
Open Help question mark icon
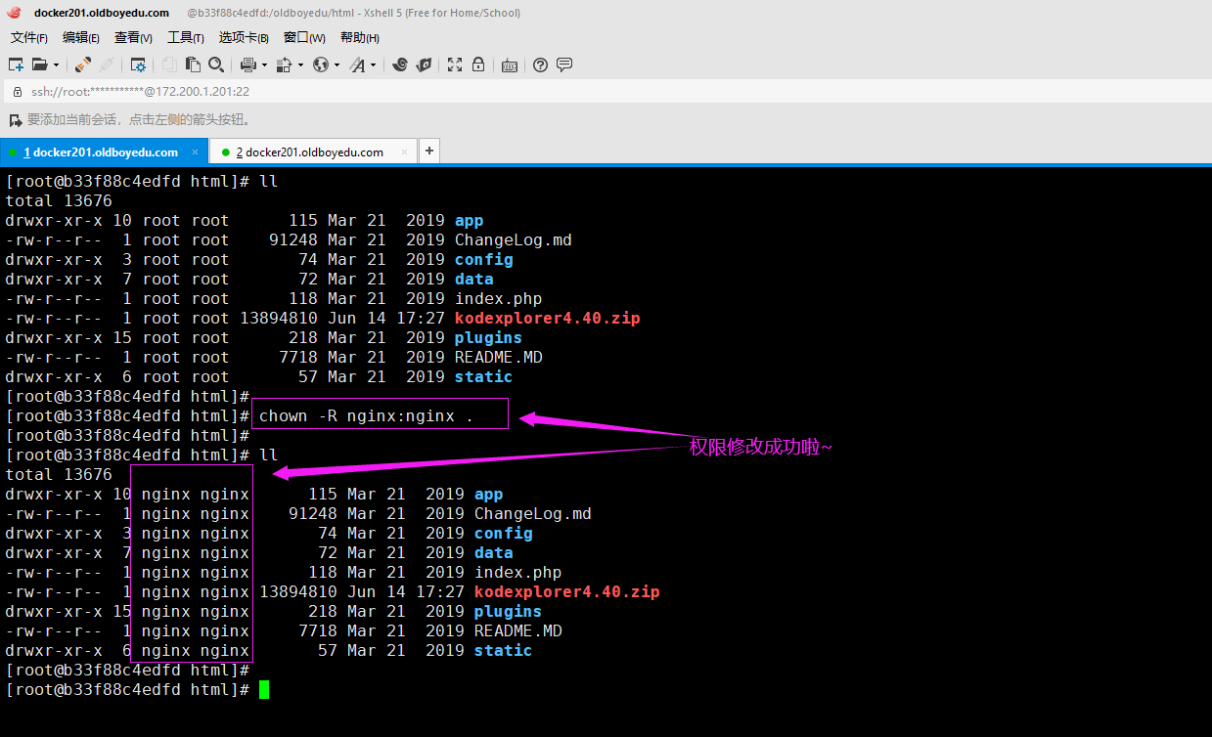[x=540, y=65]
